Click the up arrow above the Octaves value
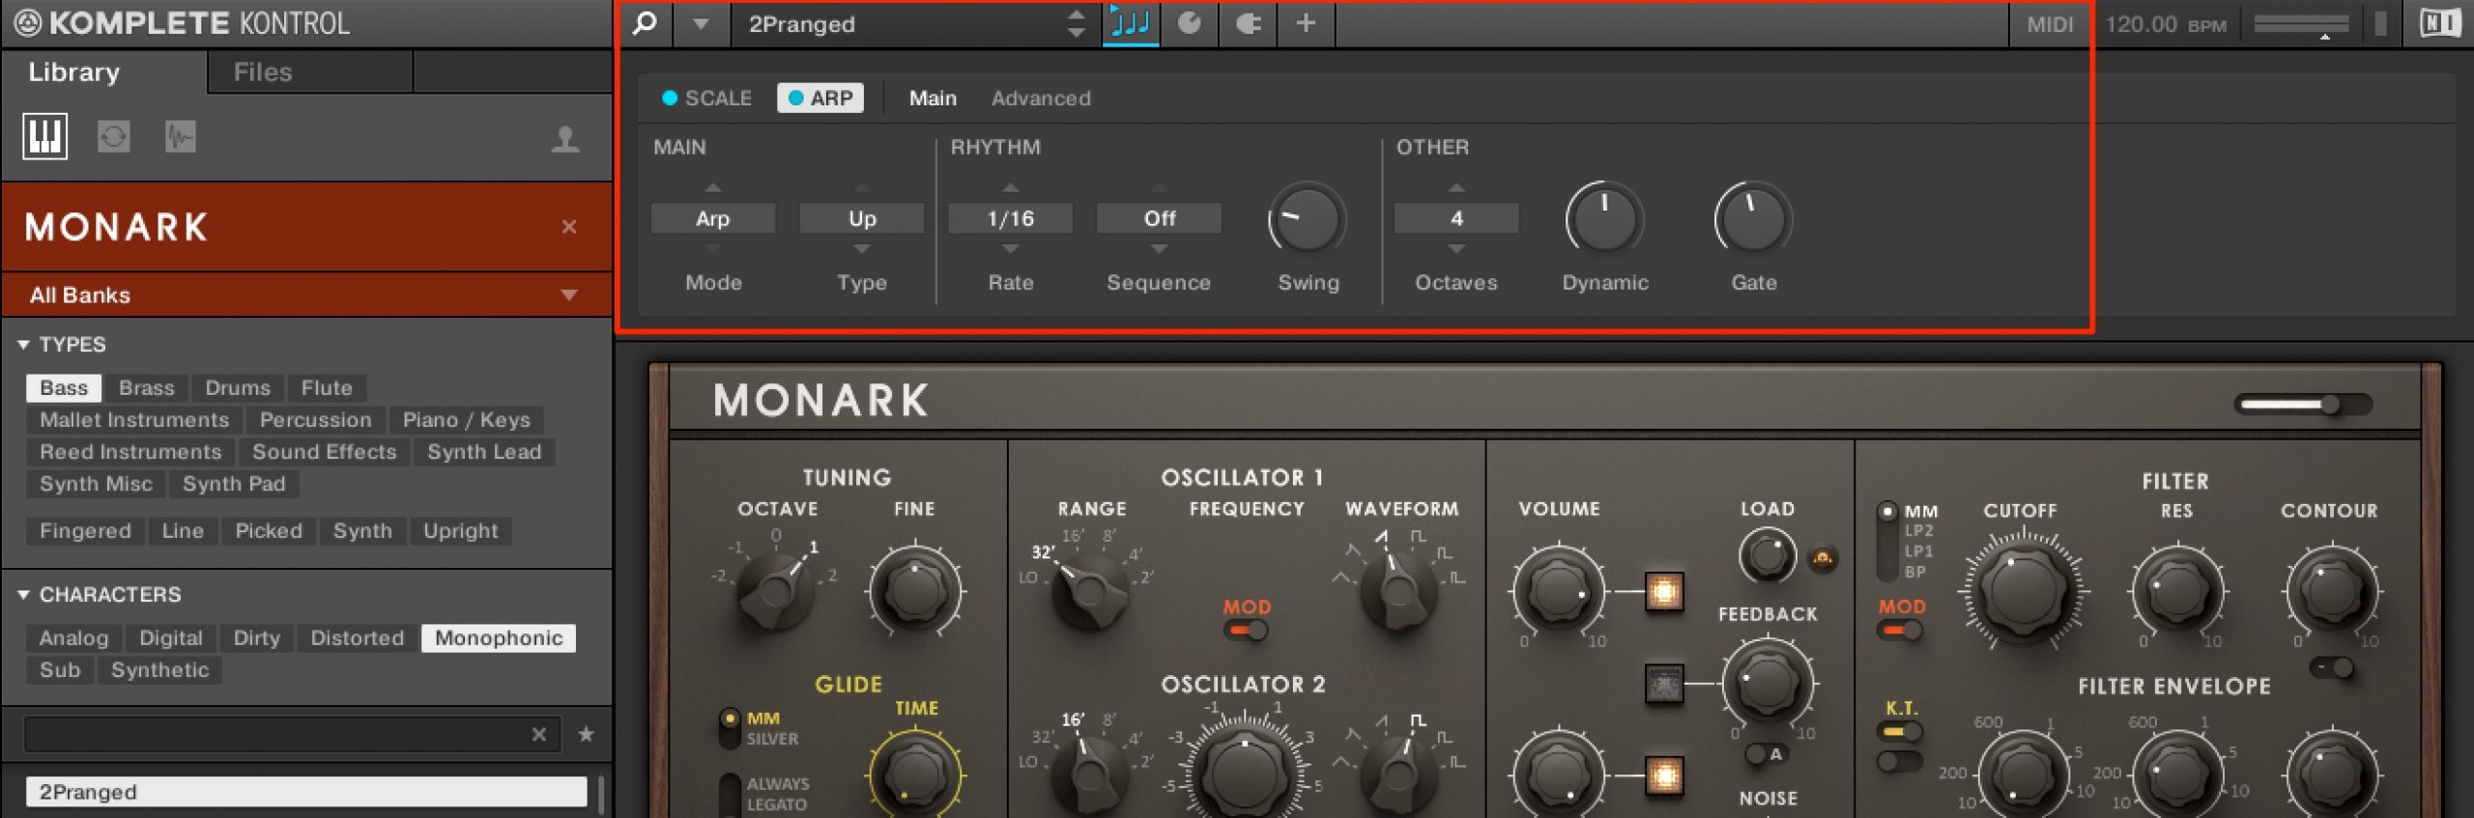Image resolution: width=2474 pixels, height=818 pixels. (x=1456, y=187)
